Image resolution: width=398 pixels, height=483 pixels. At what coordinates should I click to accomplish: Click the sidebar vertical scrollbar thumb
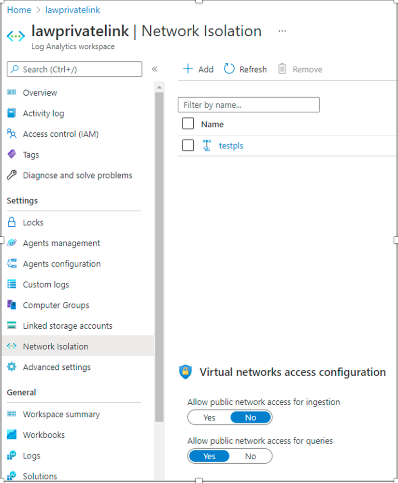point(159,257)
